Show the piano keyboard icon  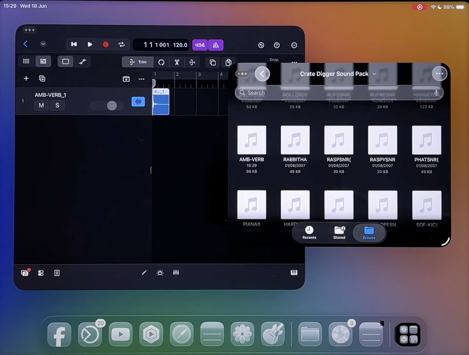(294, 273)
